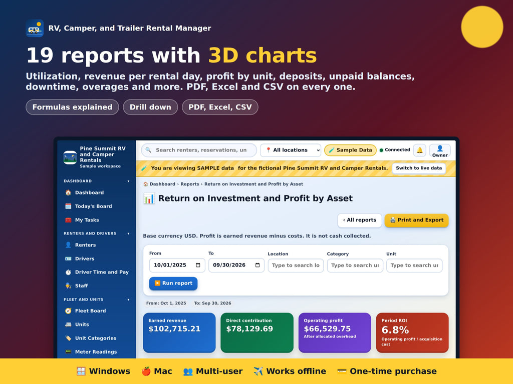Click the notification bell icon
Screen dimensions: 513x384
(420, 150)
